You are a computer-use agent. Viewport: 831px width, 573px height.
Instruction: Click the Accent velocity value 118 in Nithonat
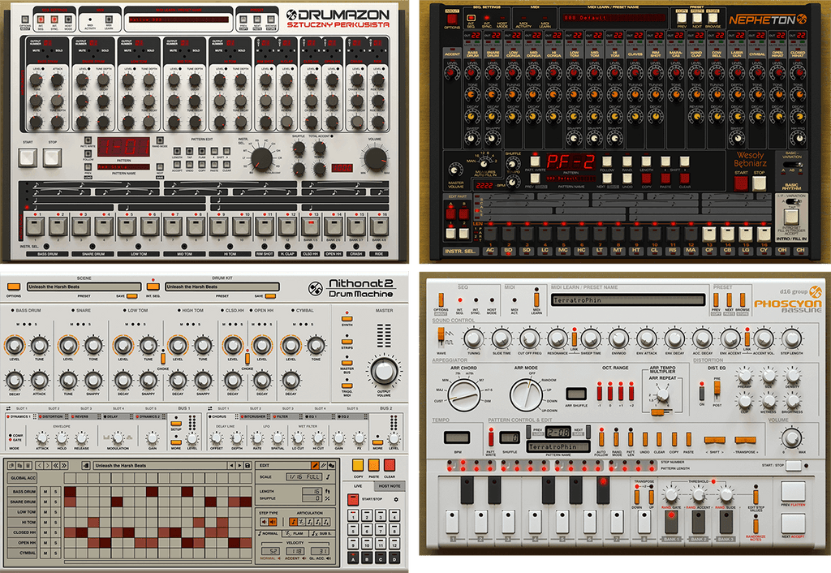point(297,551)
